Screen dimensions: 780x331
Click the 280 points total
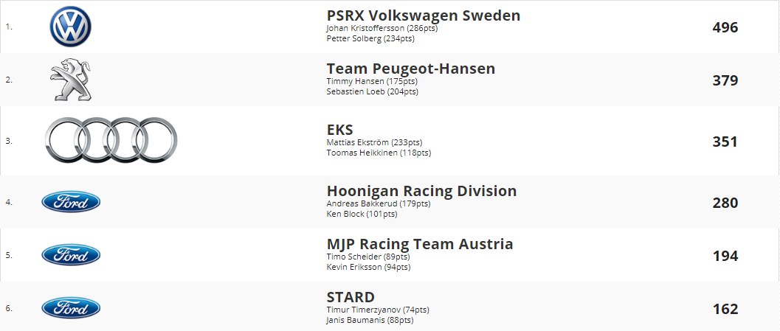[725, 202]
